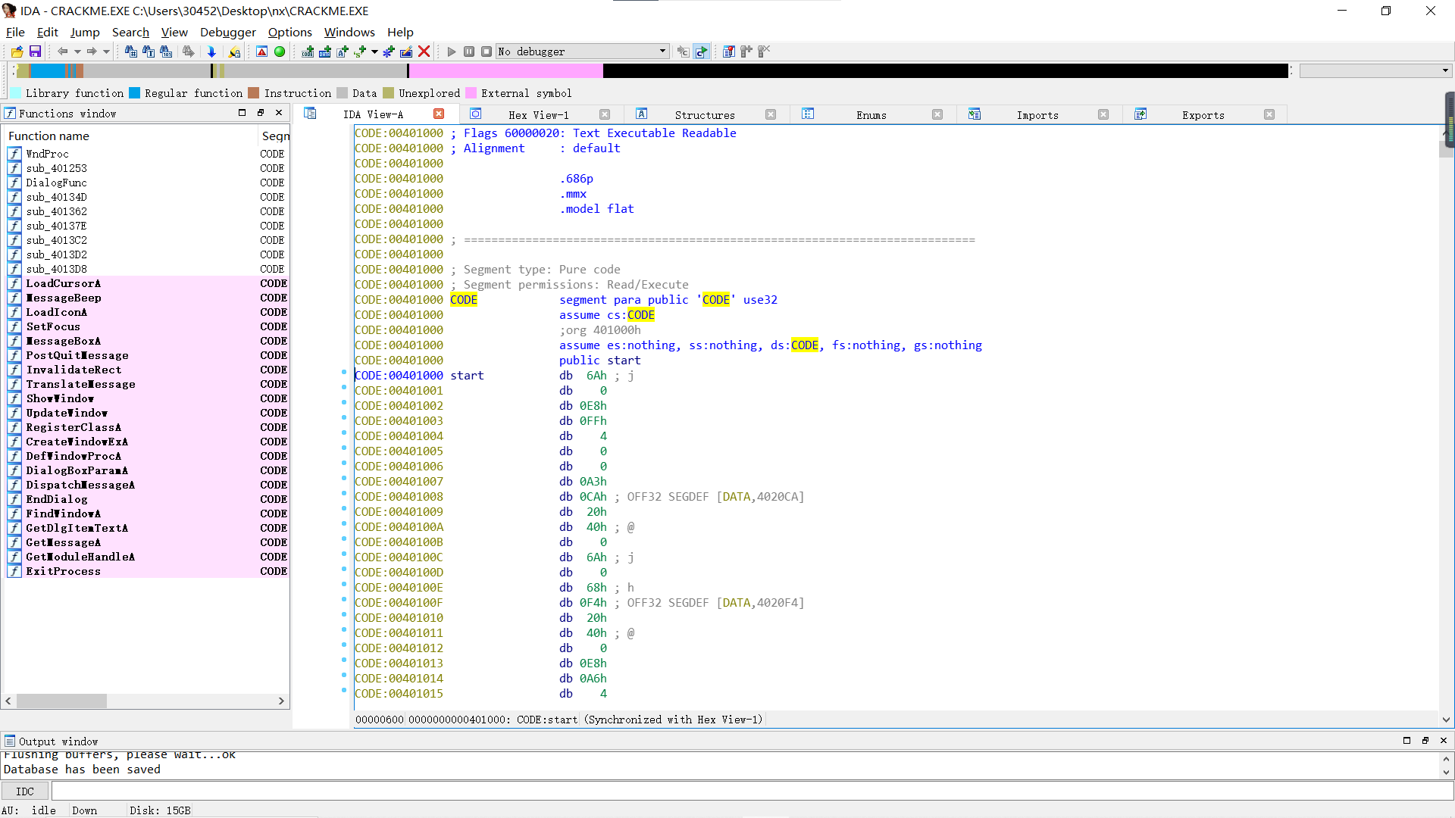The image size is (1455, 818).
Task: Jump forward with the right arrow
Action: tap(92, 52)
